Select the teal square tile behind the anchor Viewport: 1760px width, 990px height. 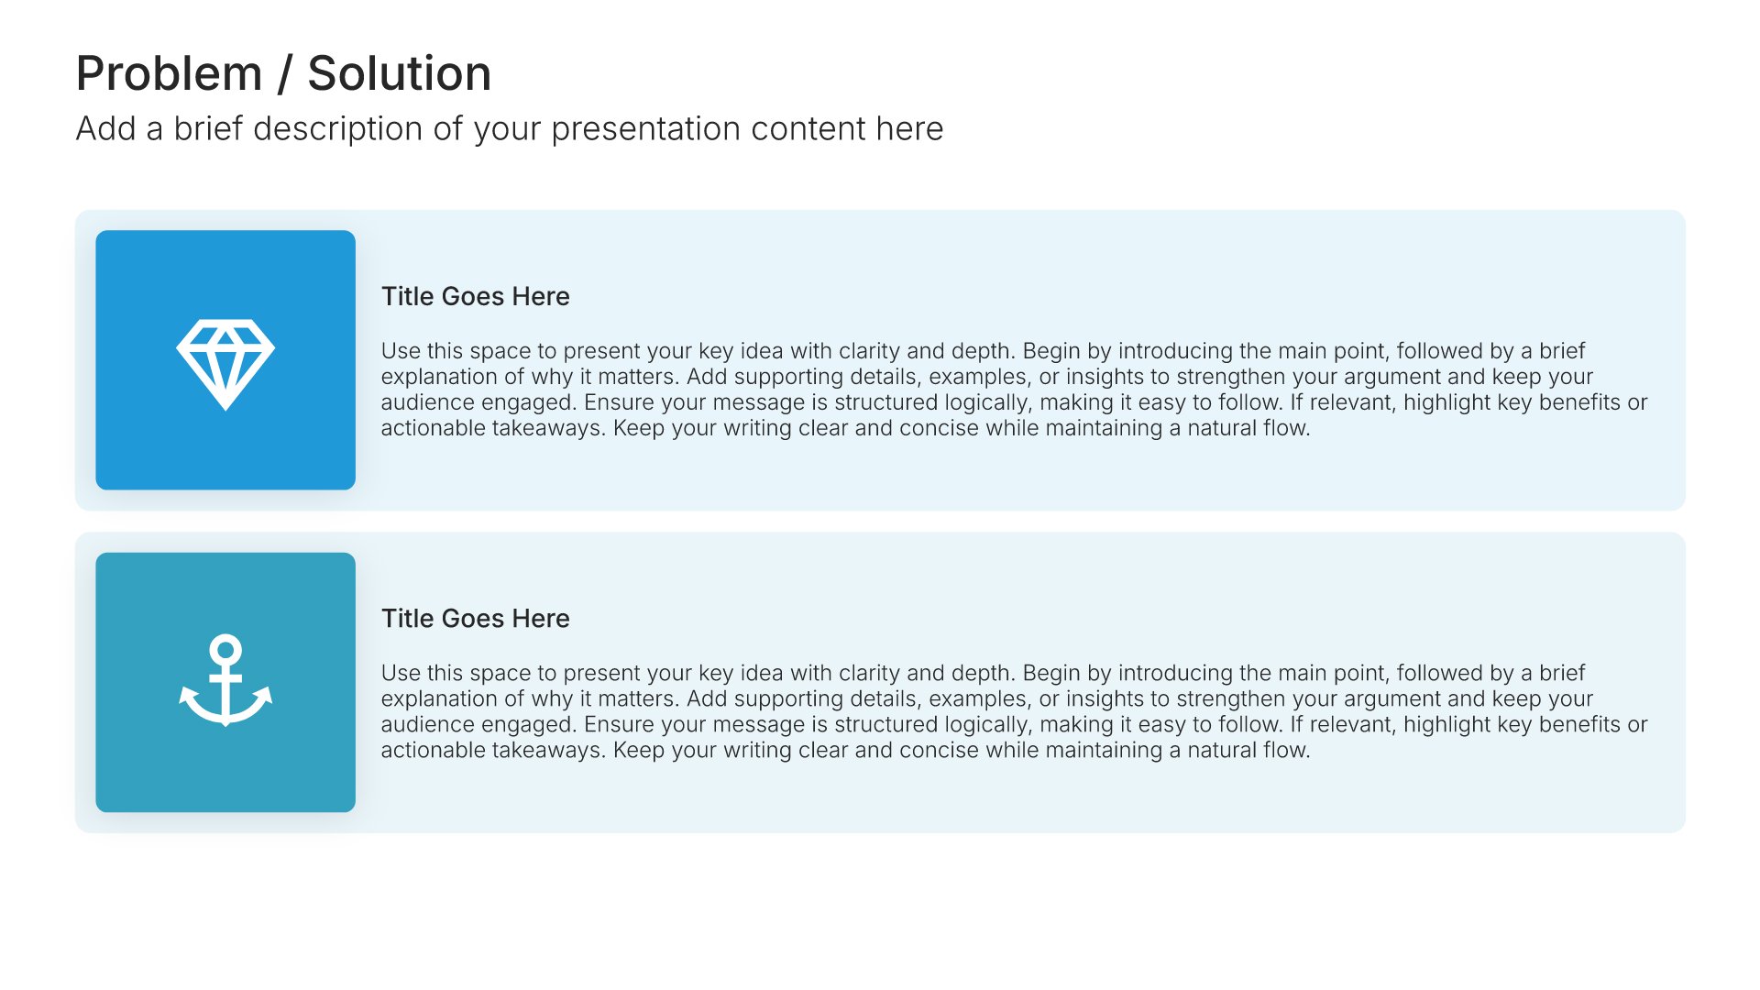(225, 682)
